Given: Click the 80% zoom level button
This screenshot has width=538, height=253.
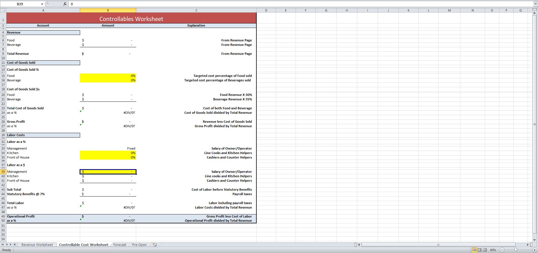Looking at the screenshot, I should (x=493, y=250).
